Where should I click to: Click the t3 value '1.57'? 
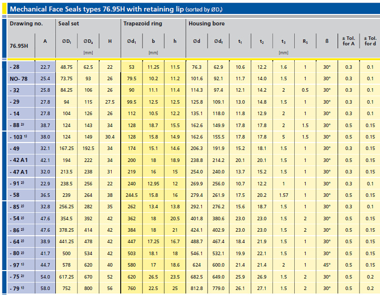(x=284, y=195)
